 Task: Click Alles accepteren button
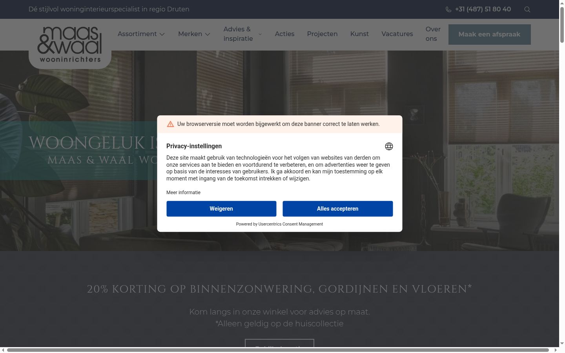pos(338,209)
